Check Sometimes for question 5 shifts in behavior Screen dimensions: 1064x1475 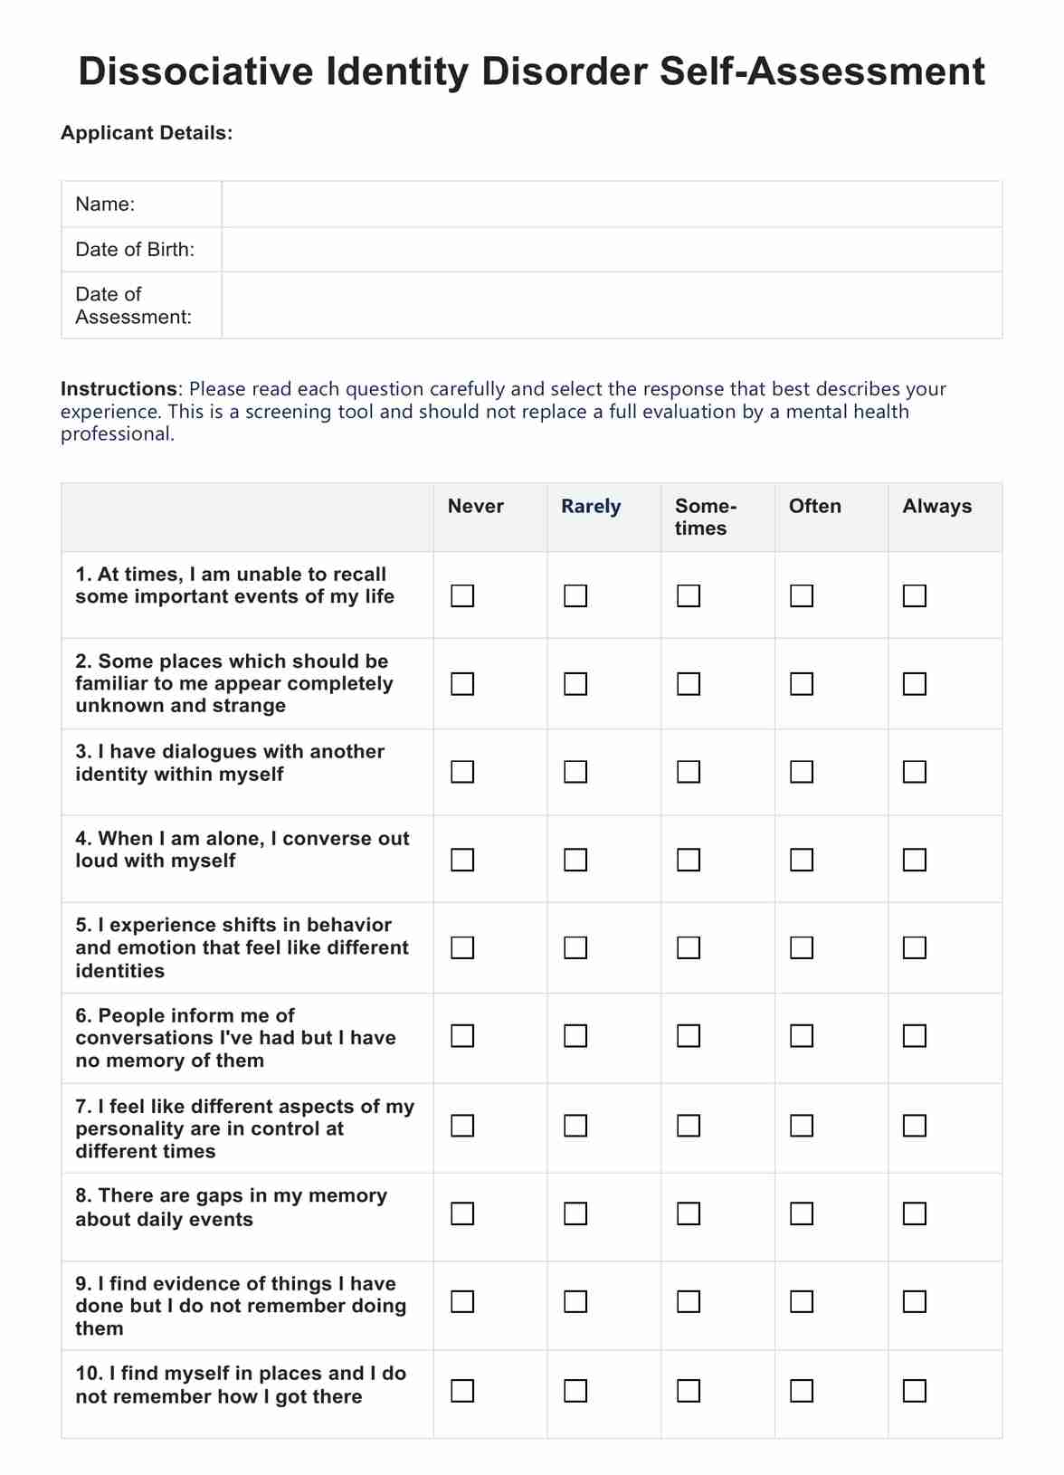689,947
